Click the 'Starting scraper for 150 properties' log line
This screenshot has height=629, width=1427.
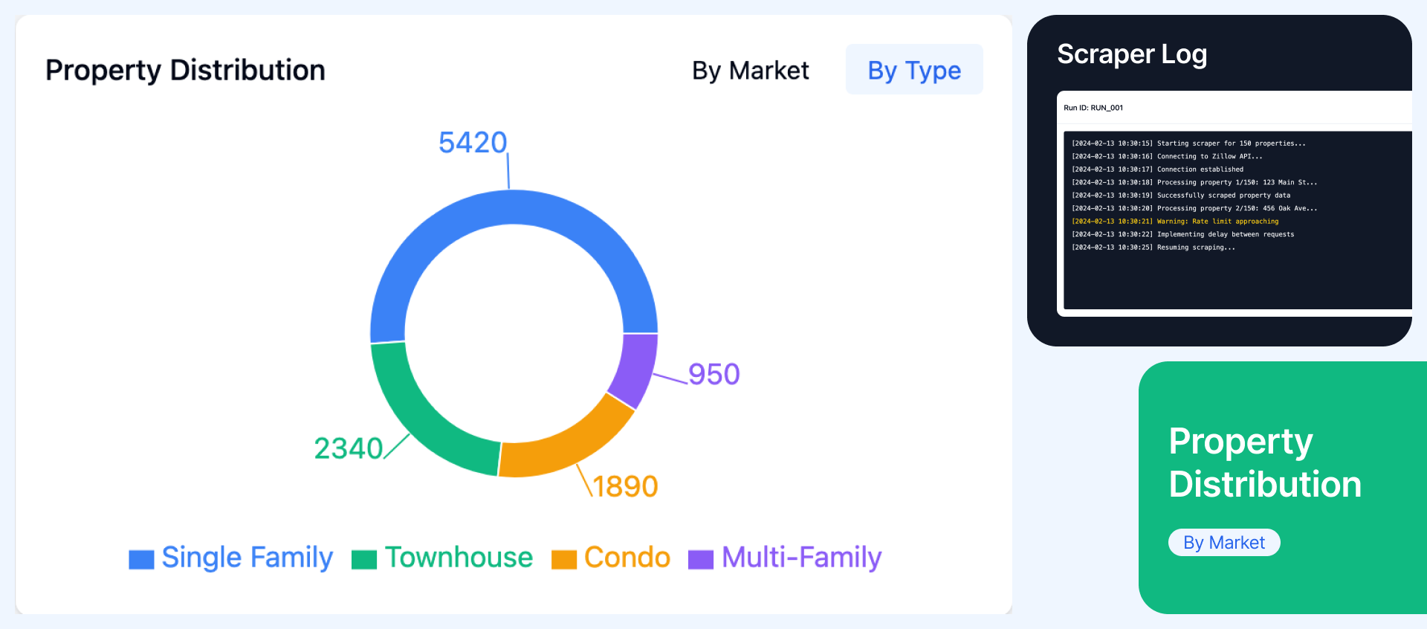click(x=1188, y=143)
